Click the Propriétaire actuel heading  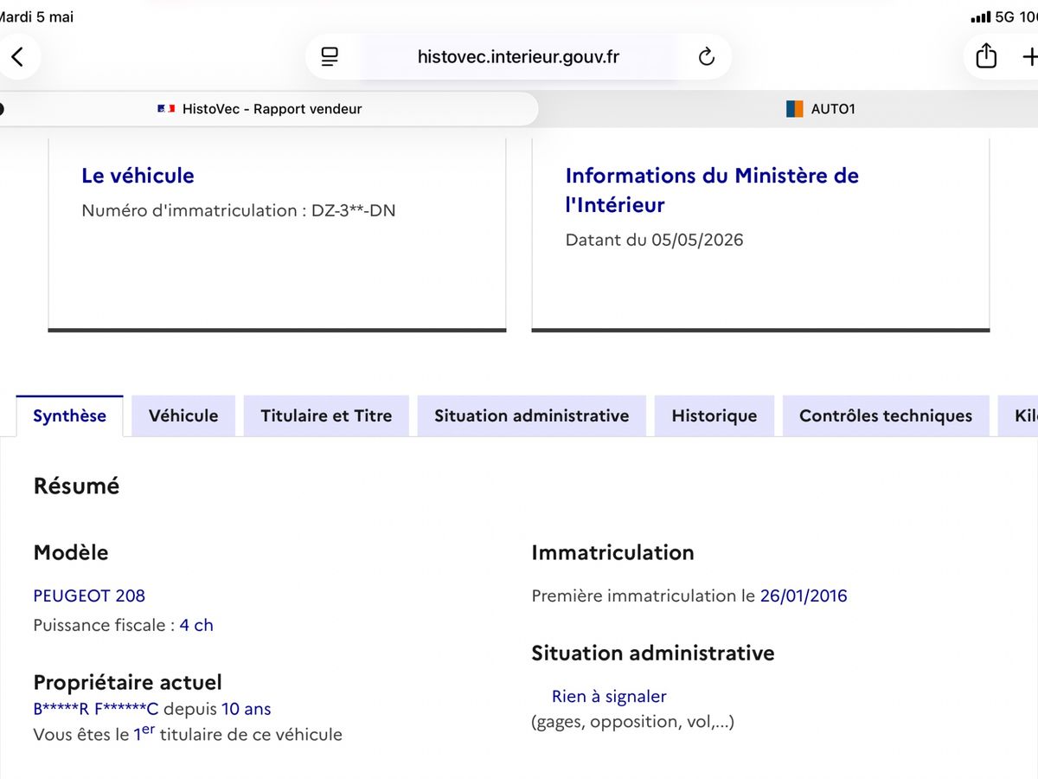coord(127,682)
